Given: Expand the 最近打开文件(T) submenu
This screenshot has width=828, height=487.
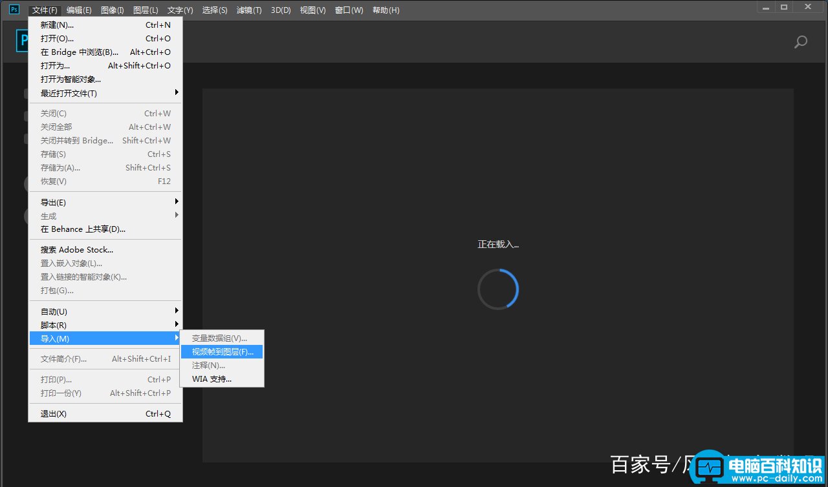Looking at the screenshot, I should click(x=105, y=93).
